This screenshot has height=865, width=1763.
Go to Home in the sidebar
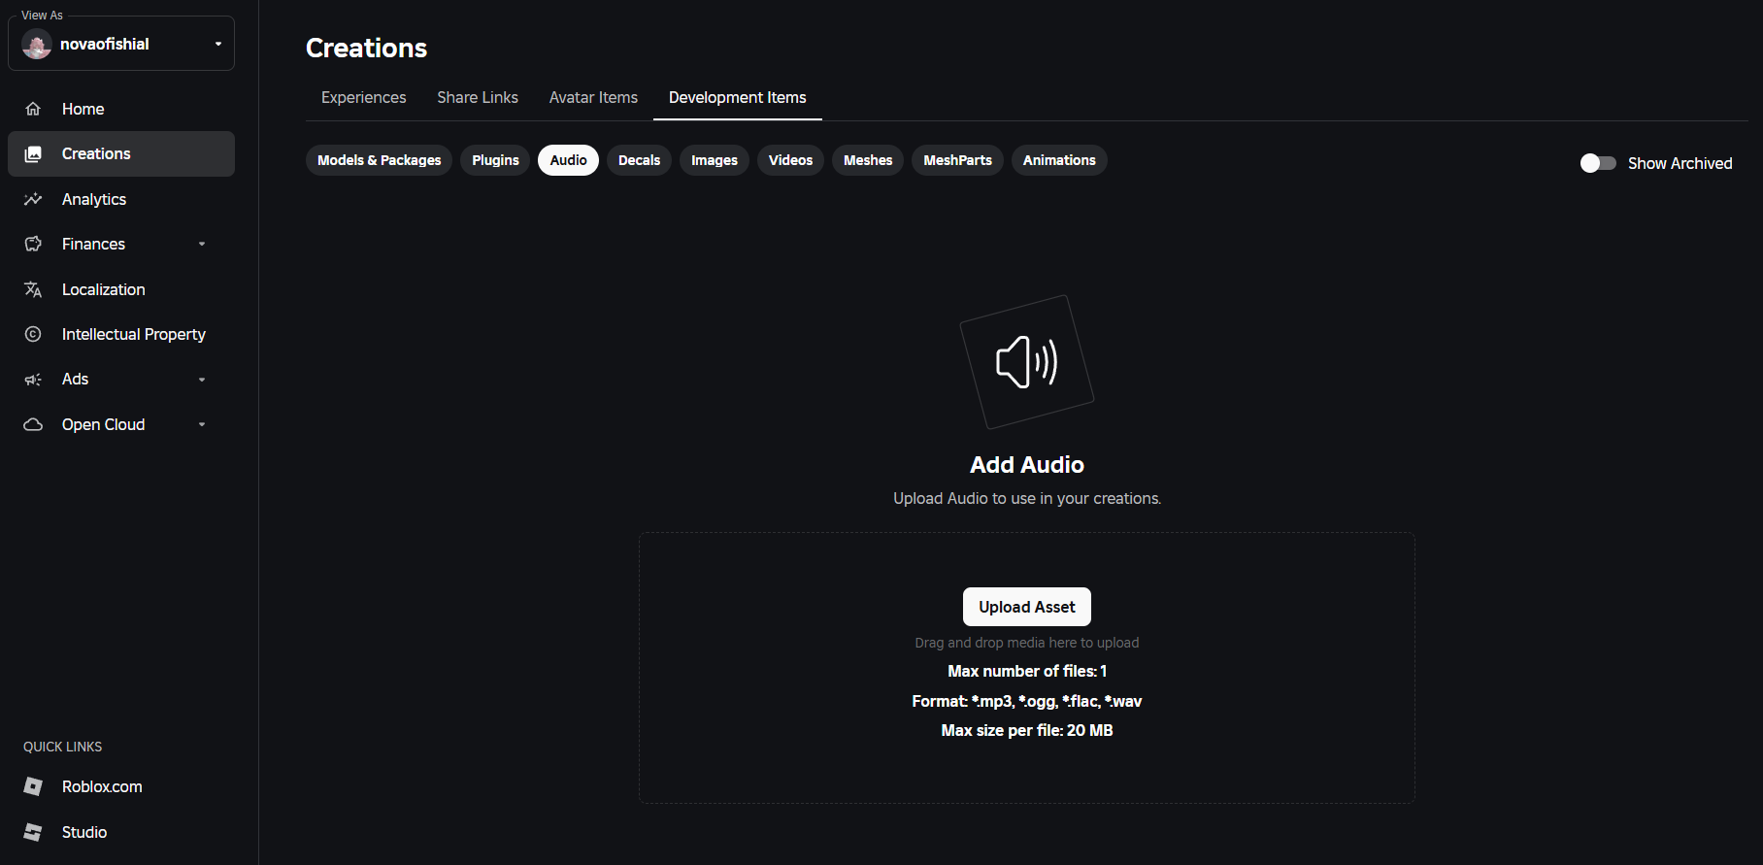pos(121,109)
